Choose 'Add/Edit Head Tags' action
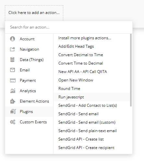Screen dimensions: 144x161 click(x=76, y=46)
